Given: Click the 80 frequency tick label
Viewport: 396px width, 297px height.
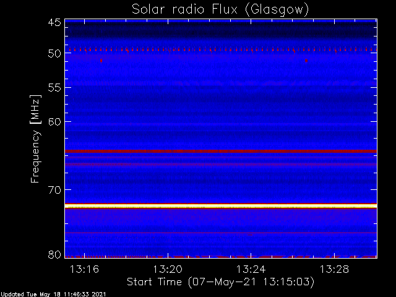Looking at the screenshot, I should tap(54, 254).
